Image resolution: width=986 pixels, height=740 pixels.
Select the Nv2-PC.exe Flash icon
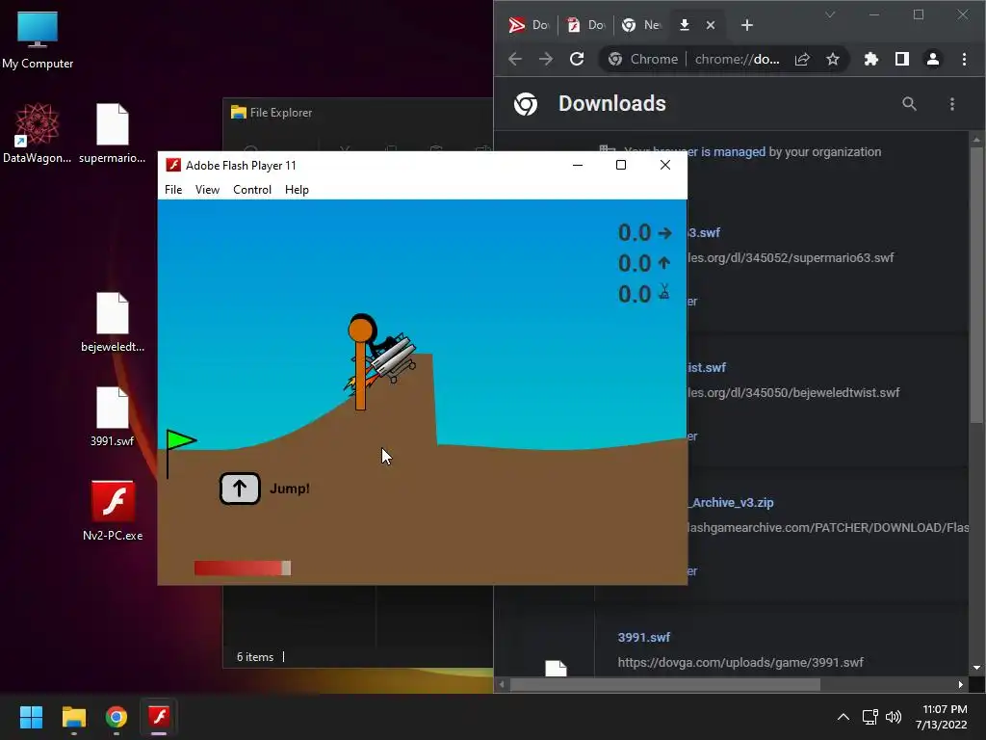113,511
